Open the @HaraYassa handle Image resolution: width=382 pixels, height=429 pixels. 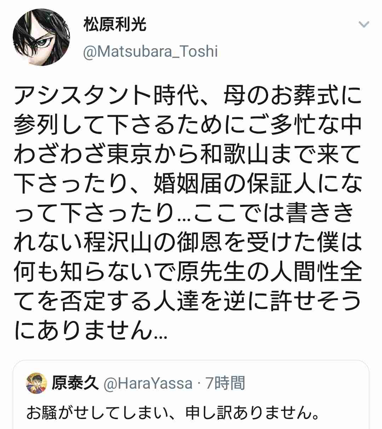click(x=147, y=383)
